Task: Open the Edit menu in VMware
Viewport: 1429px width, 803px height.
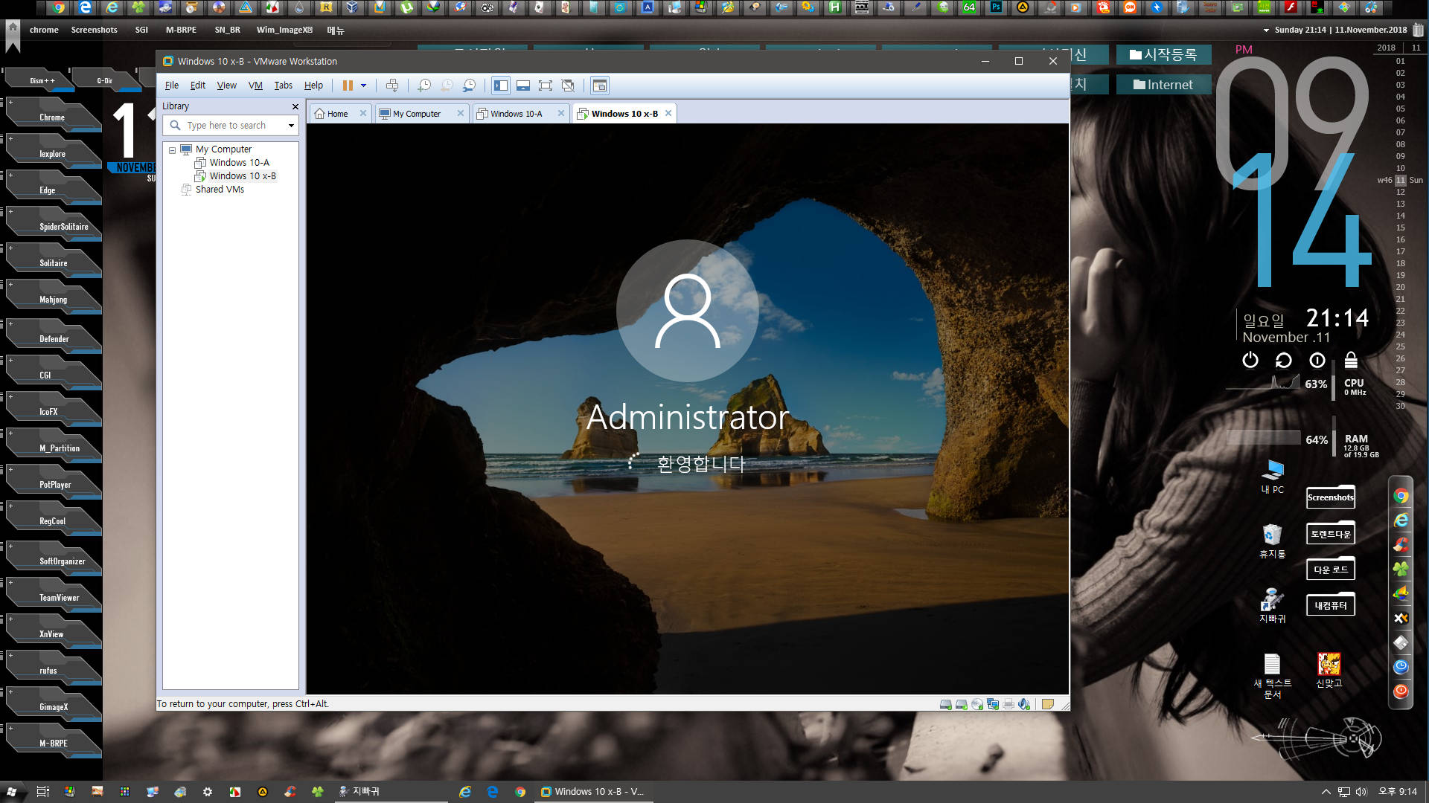Action: point(198,86)
